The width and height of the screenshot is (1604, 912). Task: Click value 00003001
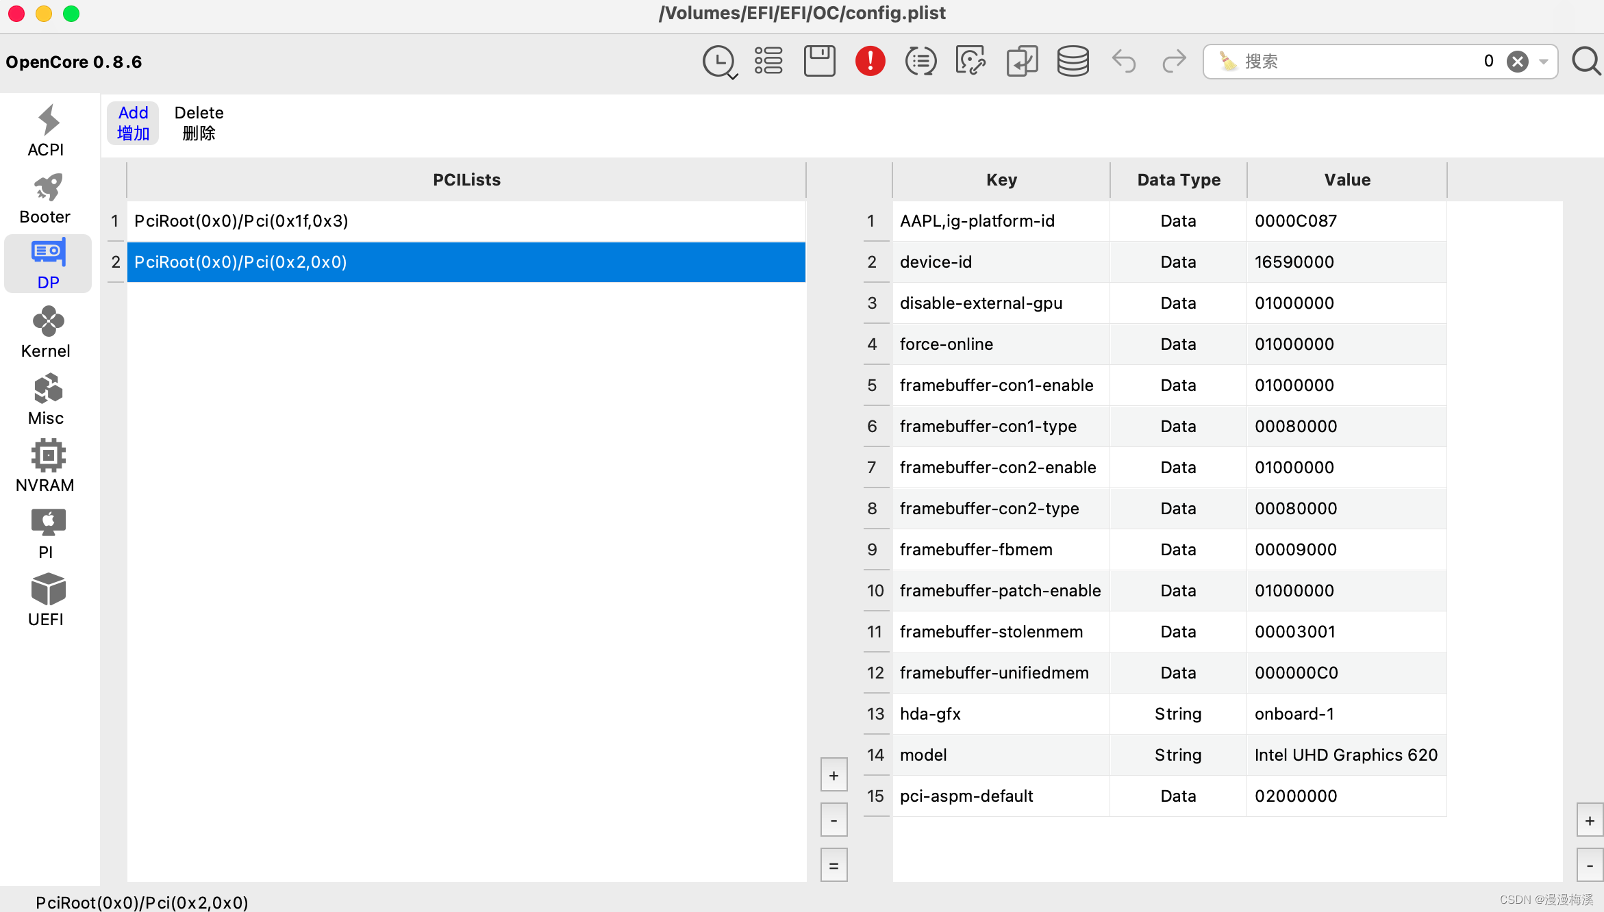(x=1347, y=632)
